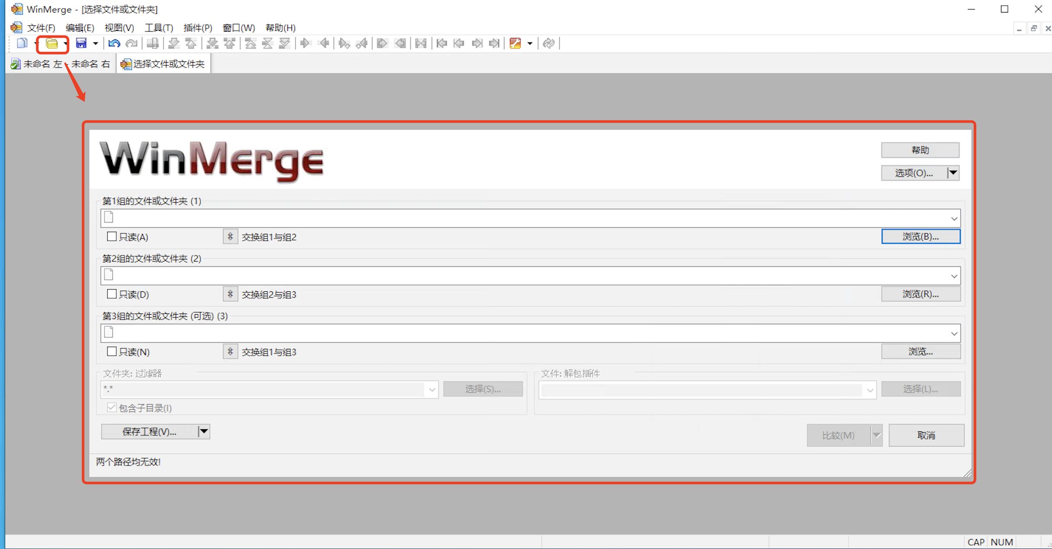The image size is (1052, 549).
Task: Check the 只读(N) checkbox for group 3
Action: pos(112,352)
